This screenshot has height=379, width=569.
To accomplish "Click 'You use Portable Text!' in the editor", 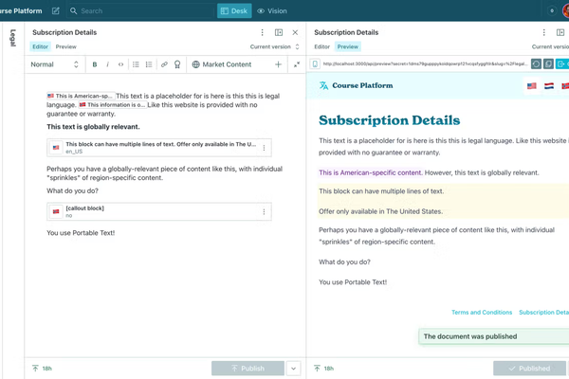I will point(81,233).
